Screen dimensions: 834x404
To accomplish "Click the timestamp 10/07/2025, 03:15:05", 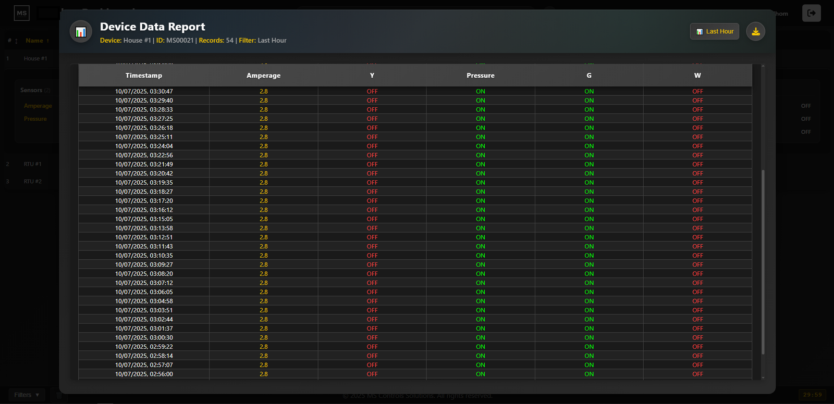I will [x=144, y=219].
